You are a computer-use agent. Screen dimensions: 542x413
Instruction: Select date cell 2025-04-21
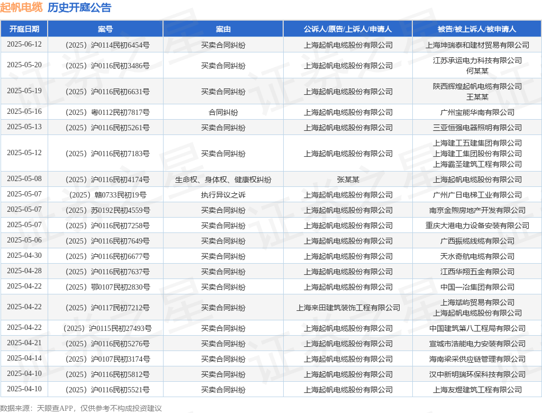(24, 343)
